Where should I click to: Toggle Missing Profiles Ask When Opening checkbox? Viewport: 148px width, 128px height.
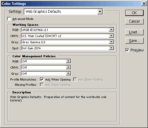[42, 85]
